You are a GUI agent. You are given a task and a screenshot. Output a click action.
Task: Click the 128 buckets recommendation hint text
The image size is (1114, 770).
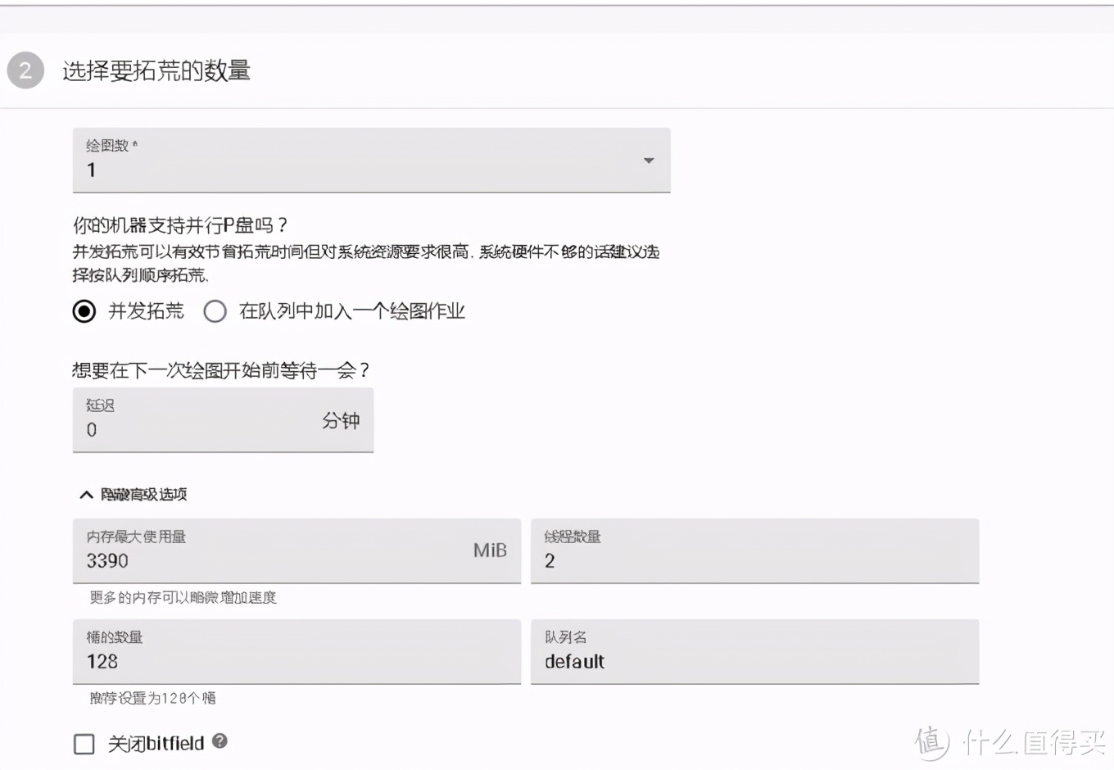click(152, 698)
